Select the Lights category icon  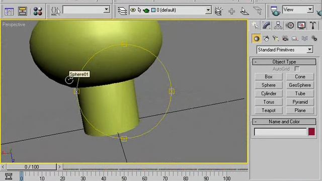click(x=276, y=38)
